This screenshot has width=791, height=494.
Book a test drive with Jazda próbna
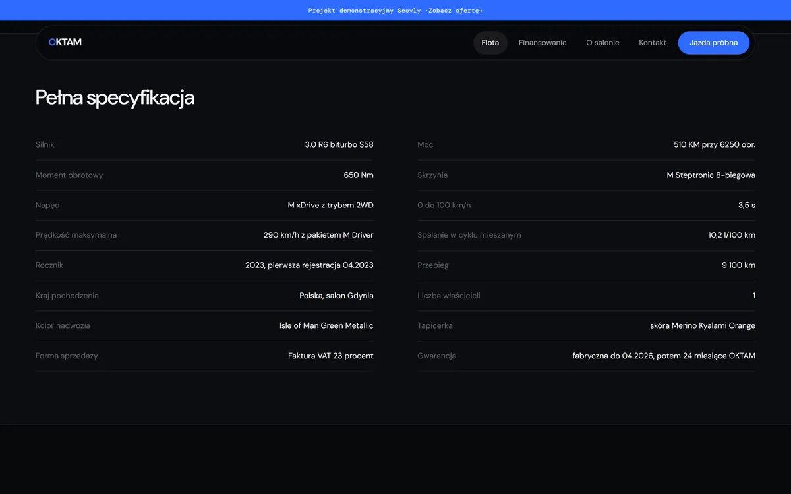tap(714, 43)
